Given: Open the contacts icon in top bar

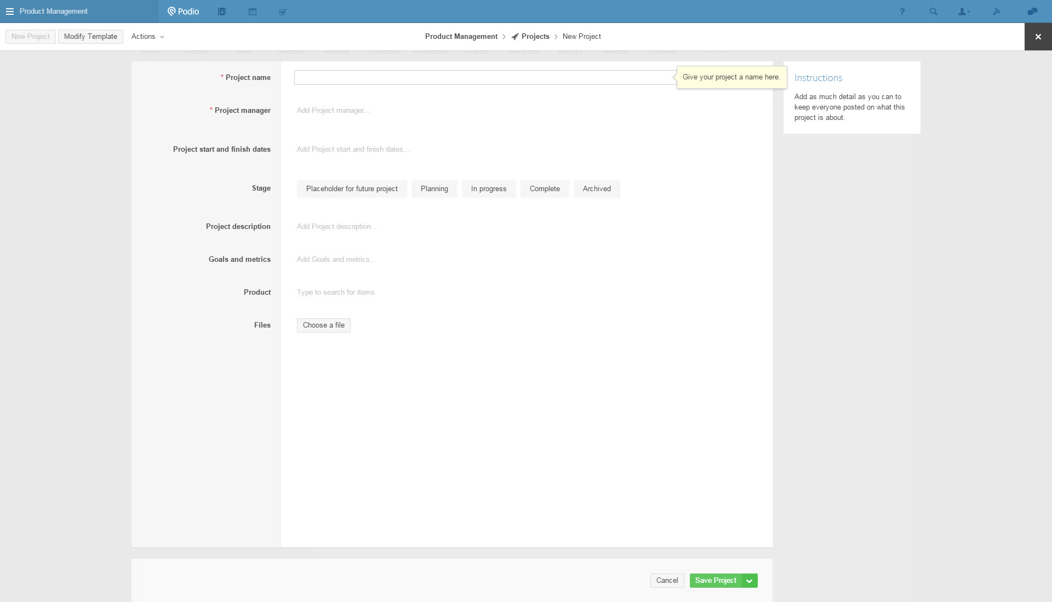Looking at the screenshot, I should click(x=222, y=12).
